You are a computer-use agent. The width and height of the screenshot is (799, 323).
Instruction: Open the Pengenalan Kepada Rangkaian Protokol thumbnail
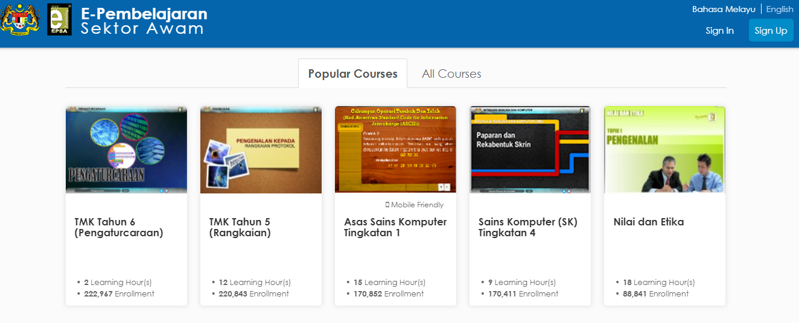(261, 149)
